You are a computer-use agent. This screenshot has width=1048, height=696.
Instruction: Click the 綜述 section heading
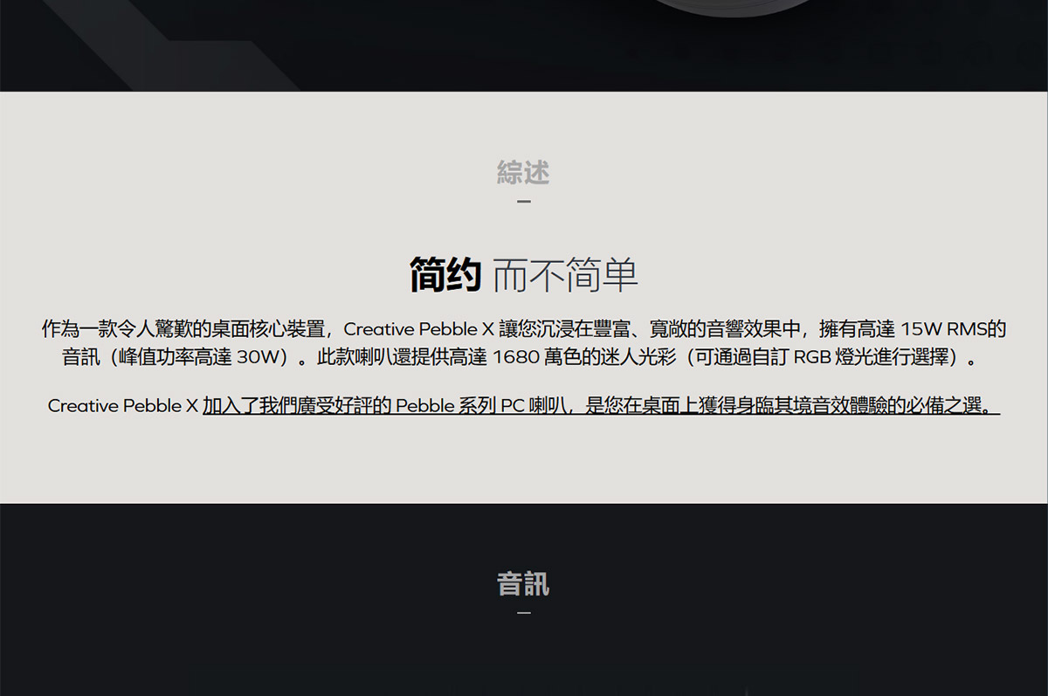point(523,171)
